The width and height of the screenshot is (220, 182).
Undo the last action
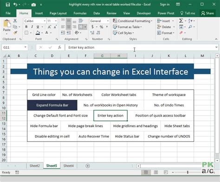[x=15, y=5]
